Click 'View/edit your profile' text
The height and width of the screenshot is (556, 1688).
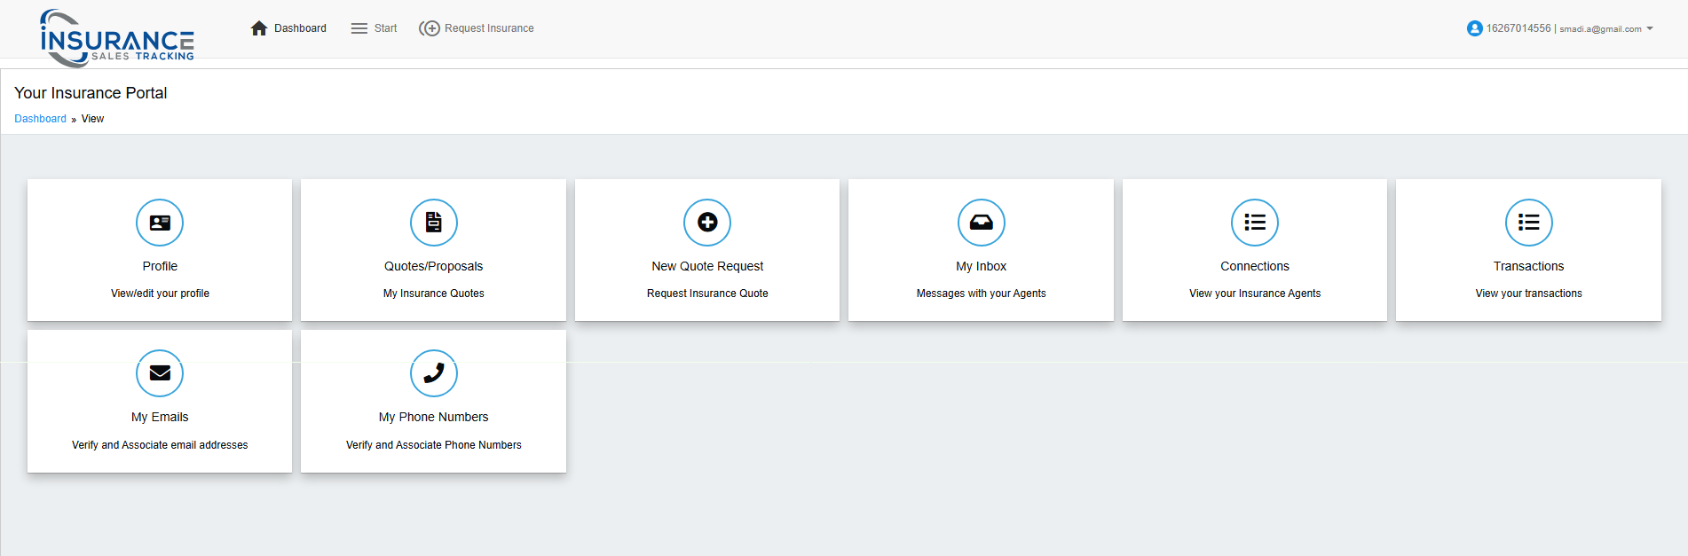[x=160, y=294]
